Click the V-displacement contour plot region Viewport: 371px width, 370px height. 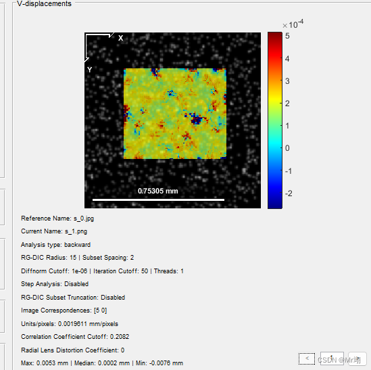[175, 114]
